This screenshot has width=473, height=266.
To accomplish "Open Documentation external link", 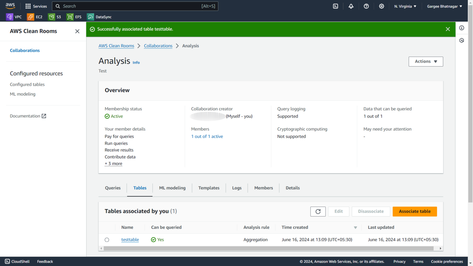I will point(28,116).
